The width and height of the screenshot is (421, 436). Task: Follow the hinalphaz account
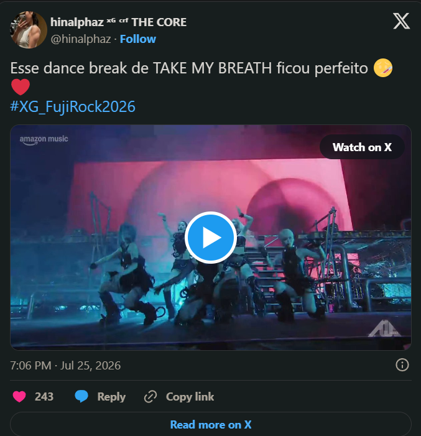[x=138, y=39]
